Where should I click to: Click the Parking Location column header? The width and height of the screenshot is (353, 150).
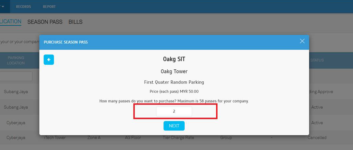click(16, 61)
